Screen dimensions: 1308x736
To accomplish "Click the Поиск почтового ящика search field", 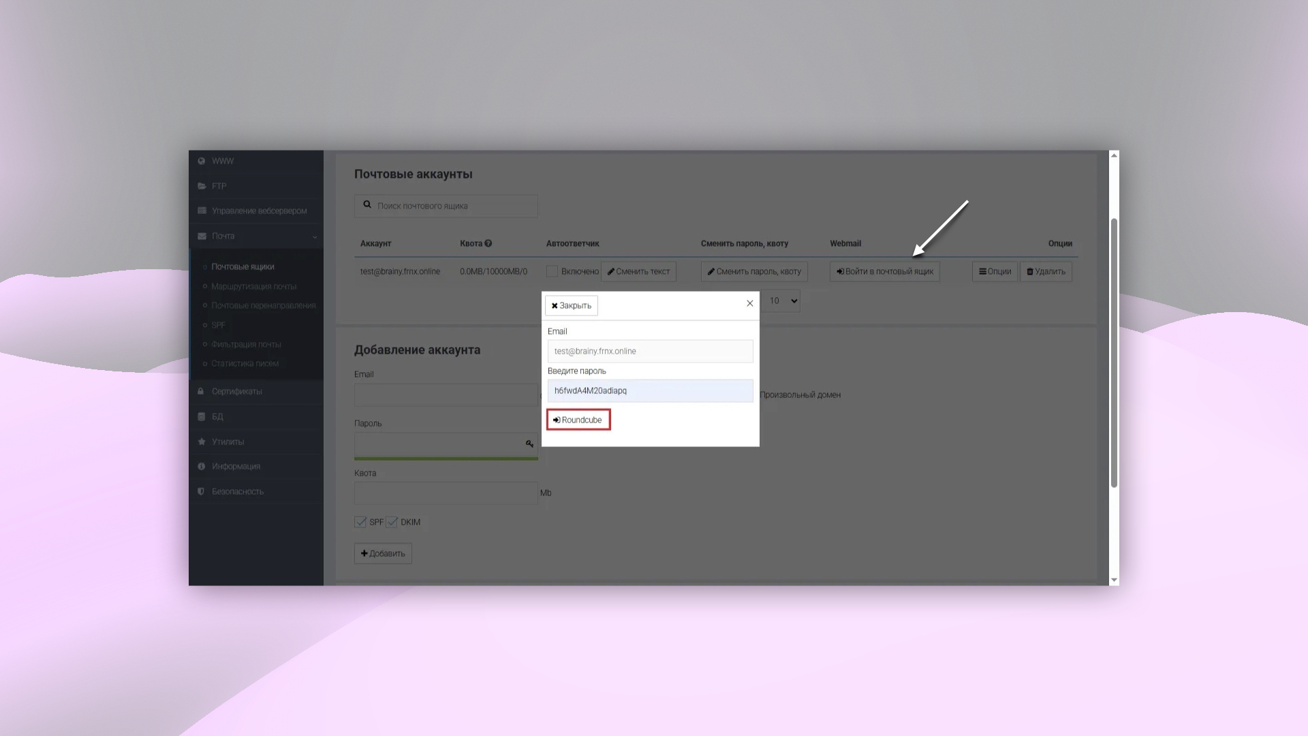I will pyautogui.click(x=446, y=205).
